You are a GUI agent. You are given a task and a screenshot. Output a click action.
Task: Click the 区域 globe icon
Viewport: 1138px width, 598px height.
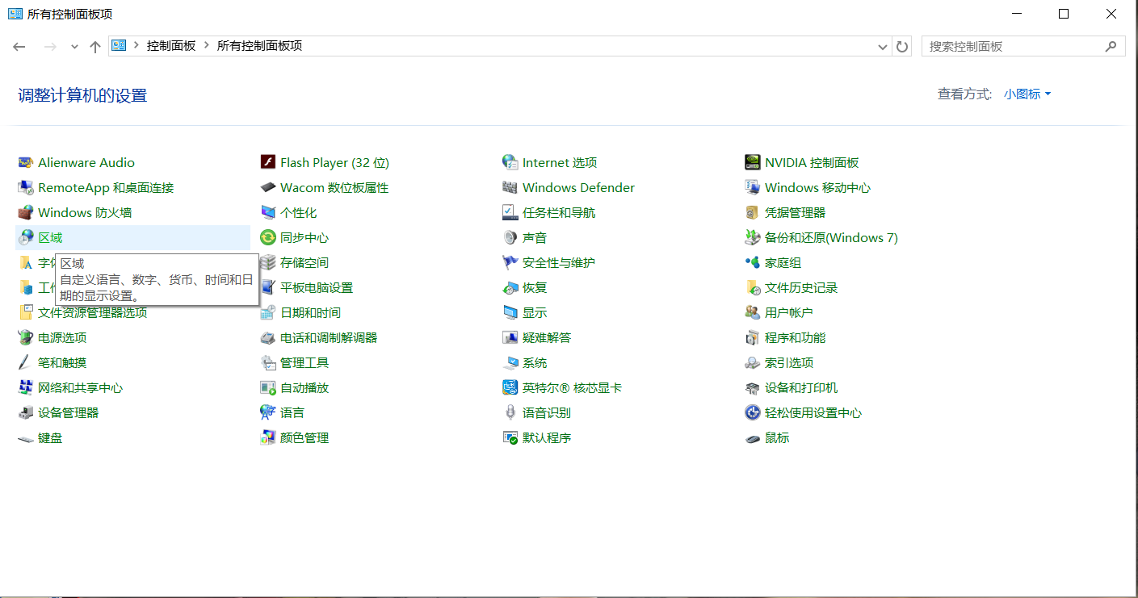pos(25,237)
